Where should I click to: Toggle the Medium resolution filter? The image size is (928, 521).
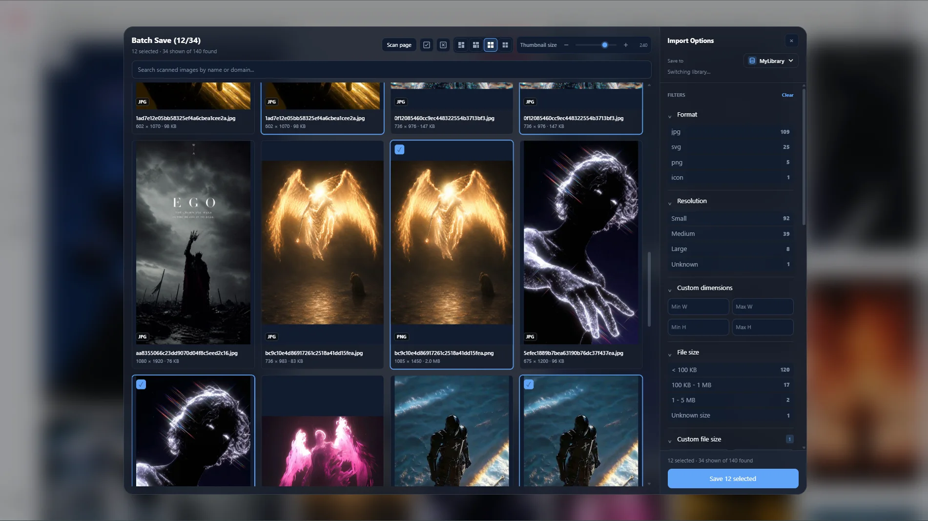click(730, 234)
